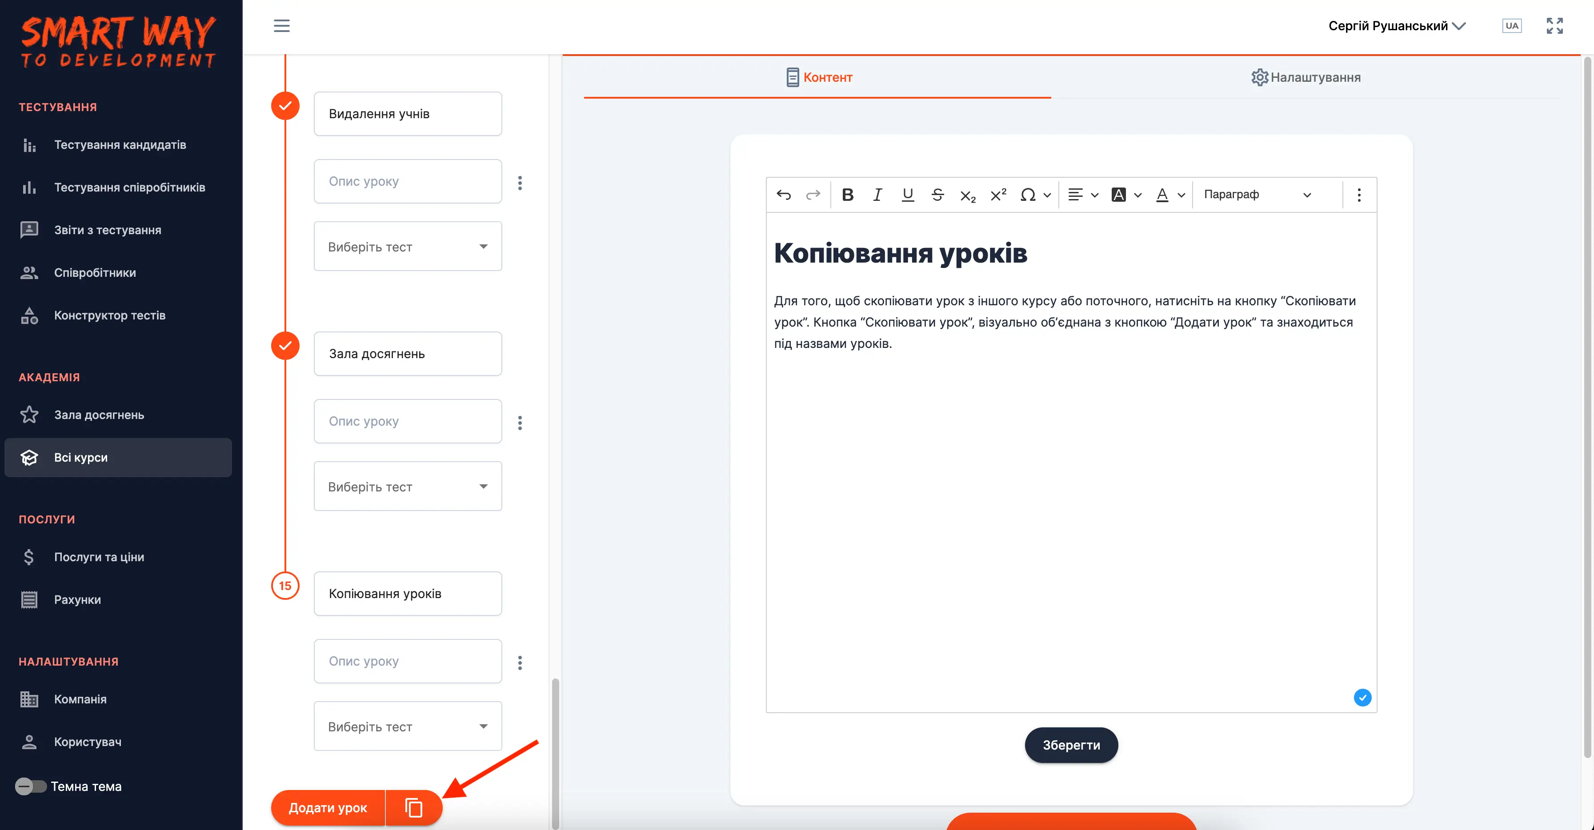This screenshot has width=1594, height=830.
Task: Toggle the Темна тема switch
Action: (x=30, y=786)
